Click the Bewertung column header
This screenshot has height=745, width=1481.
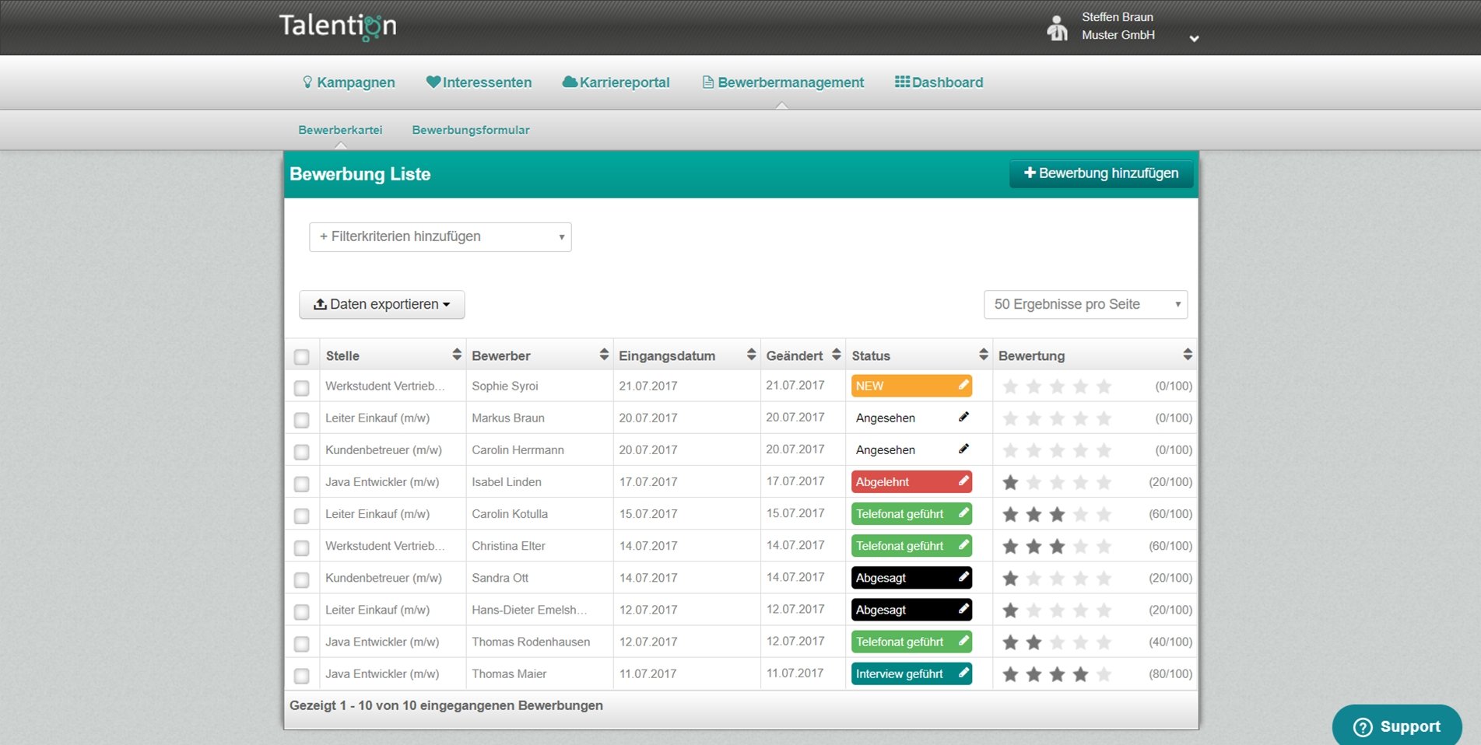point(1032,355)
